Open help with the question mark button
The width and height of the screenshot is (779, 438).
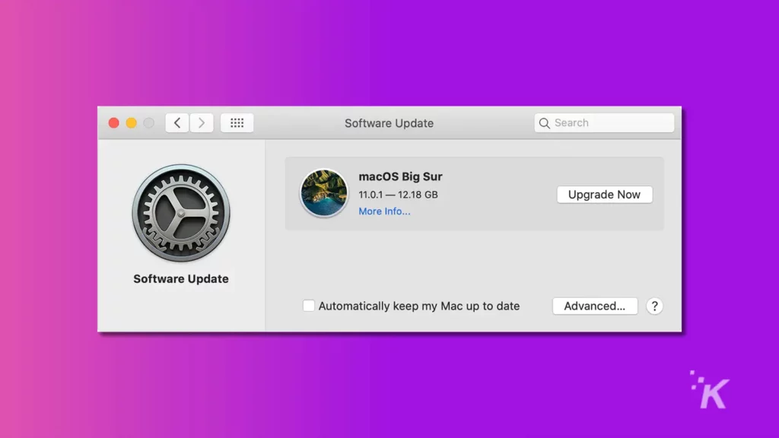[x=654, y=306]
